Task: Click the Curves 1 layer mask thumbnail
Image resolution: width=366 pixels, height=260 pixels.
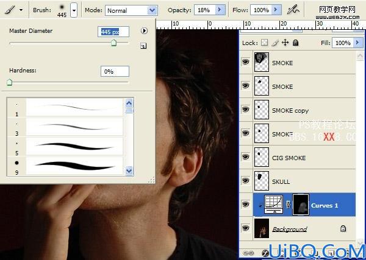Action: click(301, 205)
